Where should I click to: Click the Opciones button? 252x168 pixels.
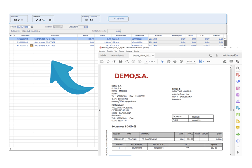118,19
